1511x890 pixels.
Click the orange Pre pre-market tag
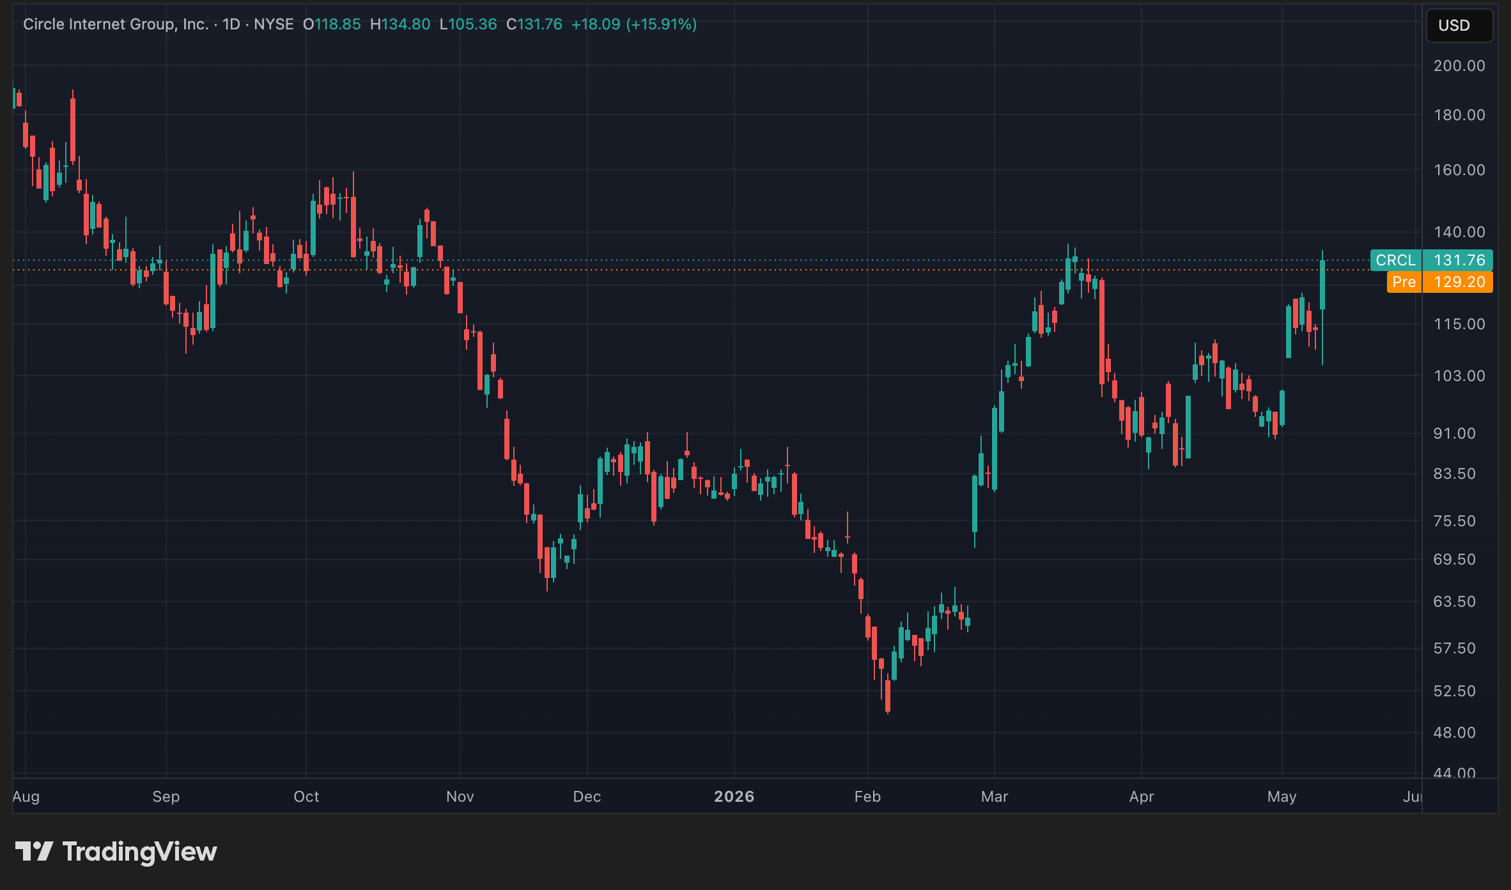point(1404,282)
